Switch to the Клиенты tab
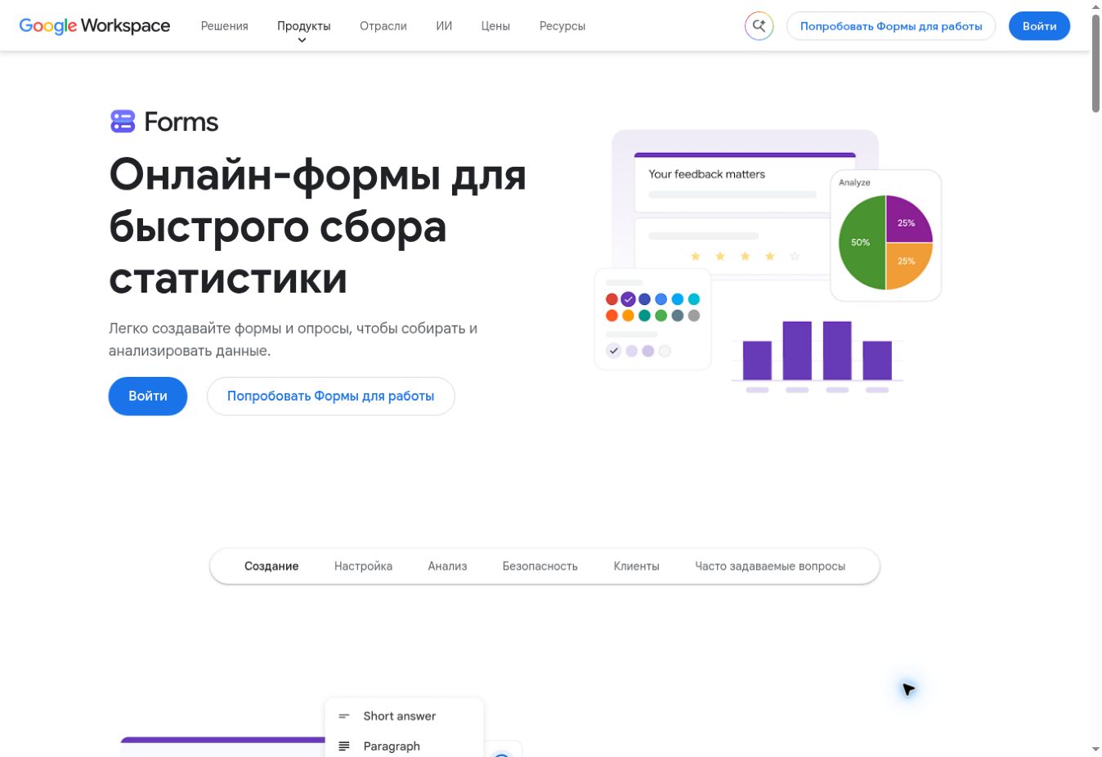This screenshot has width=1102, height=757. pyautogui.click(x=636, y=566)
